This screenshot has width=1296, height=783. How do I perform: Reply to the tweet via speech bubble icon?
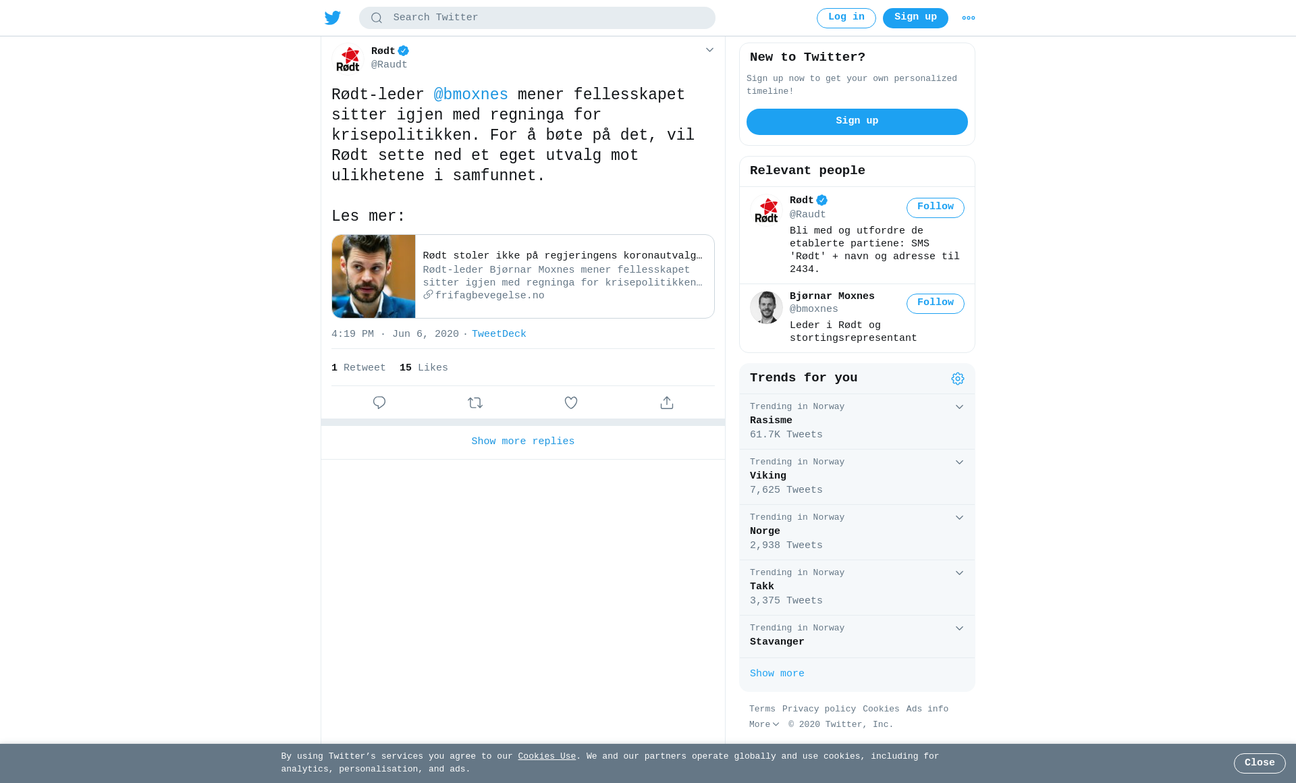coord(379,403)
